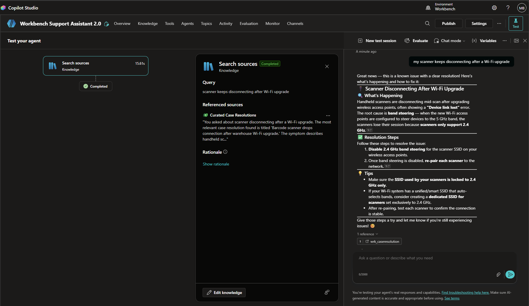Click the Show rationale link
The height and width of the screenshot is (306, 529).
coord(216,164)
